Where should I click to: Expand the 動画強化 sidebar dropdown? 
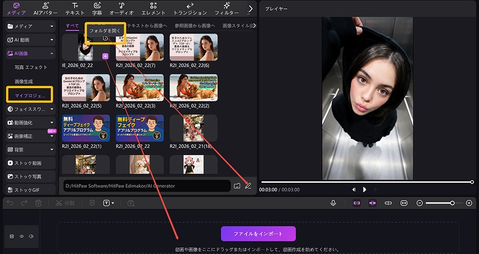[x=51, y=123]
